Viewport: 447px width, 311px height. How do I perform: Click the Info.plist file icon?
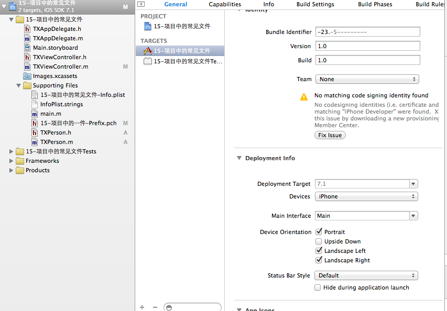pyautogui.click(x=35, y=95)
